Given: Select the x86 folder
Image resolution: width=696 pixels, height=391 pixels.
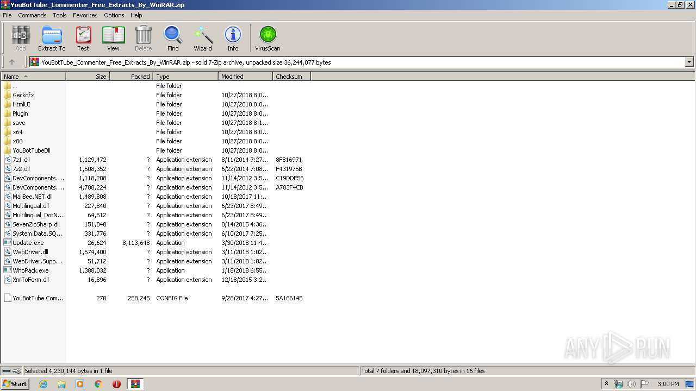Looking at the screenshot, I should [x=13, y=141].
